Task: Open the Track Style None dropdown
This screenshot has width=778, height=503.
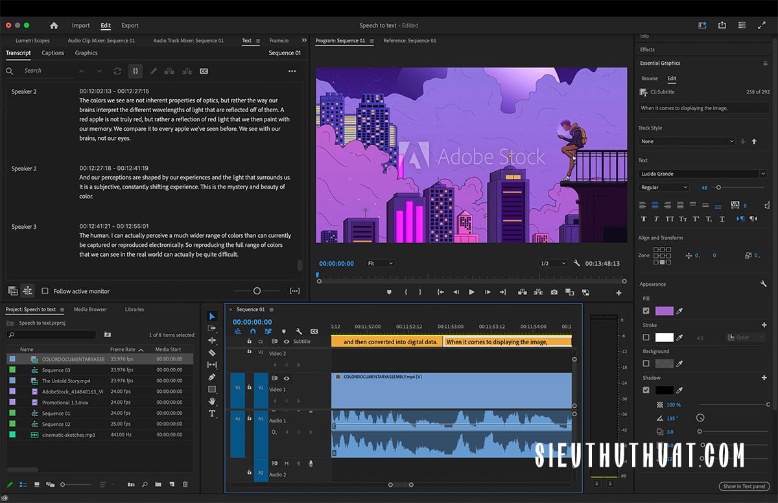Action: point(687,141)
